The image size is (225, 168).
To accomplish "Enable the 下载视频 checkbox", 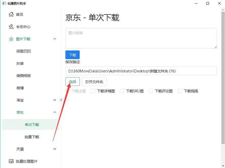I will pos(179,91).
